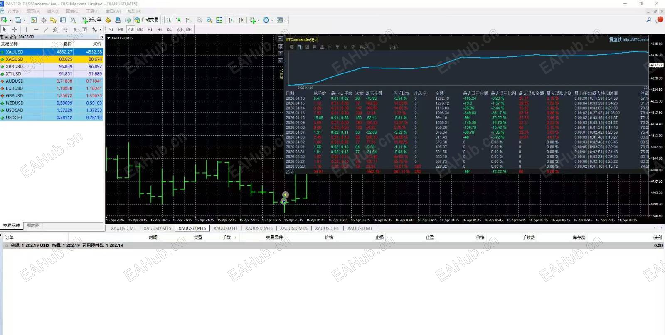This screenshot has height=335, width=665.
Task: Open the New Chart toolbar icon
Action: (x=5, y=20)
